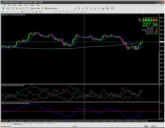Image resolution: width=165 pixels, height=128 pixels.
Task: Click the current price label on axis
Action: pyautogui.click(x=162, y=42)
